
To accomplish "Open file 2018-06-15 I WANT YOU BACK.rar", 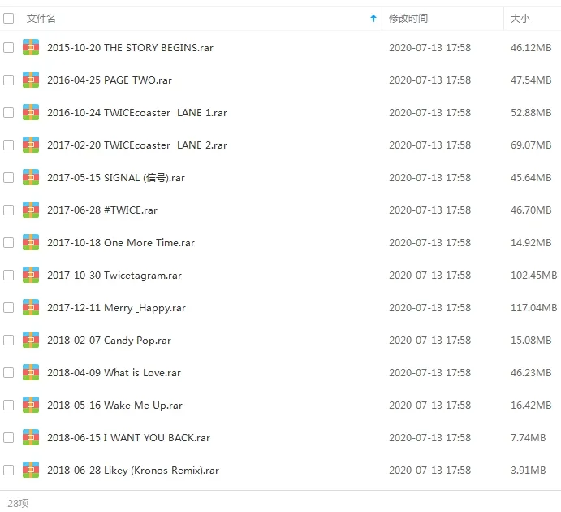I will pyautogui.click(x=129, y=437).
